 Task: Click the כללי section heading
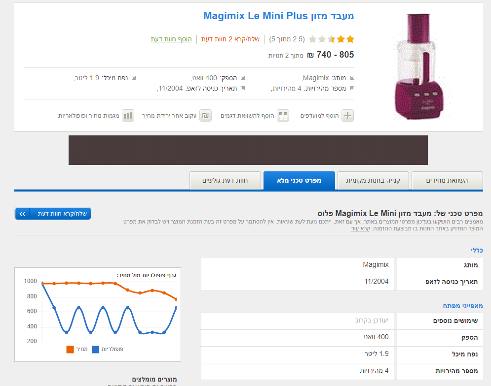pos(477,250)
